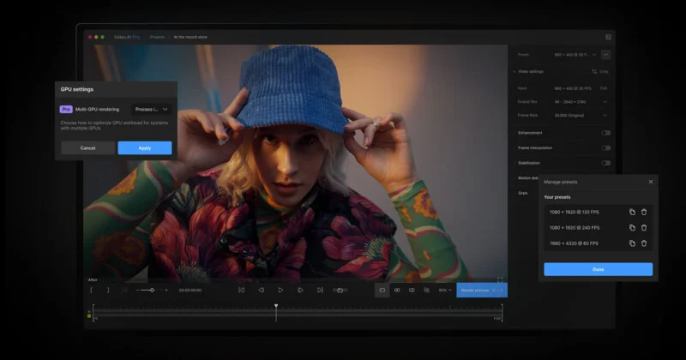Open the preset more-options ellipsis button
This screenshot has width=686, height=360.
click(605, 55)
